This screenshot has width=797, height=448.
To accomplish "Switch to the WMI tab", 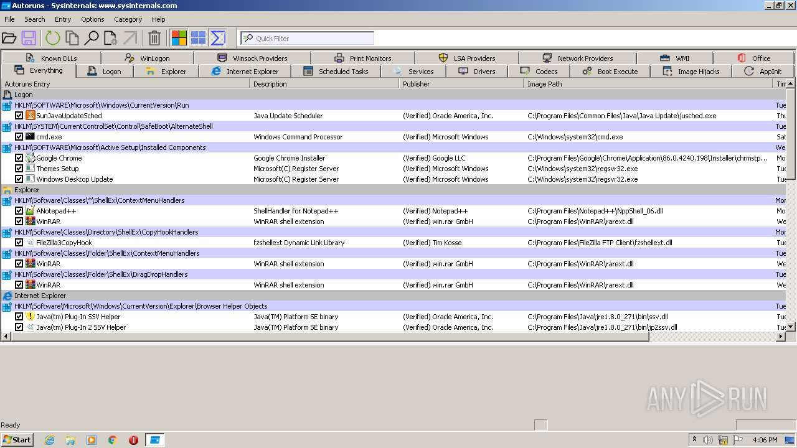I will coord(674,58).
